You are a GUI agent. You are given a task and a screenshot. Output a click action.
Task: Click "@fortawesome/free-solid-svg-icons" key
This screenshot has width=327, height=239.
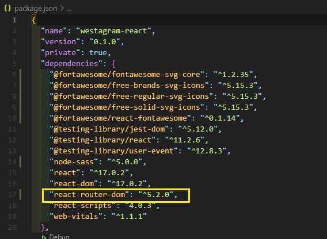[x=127, y=107]
